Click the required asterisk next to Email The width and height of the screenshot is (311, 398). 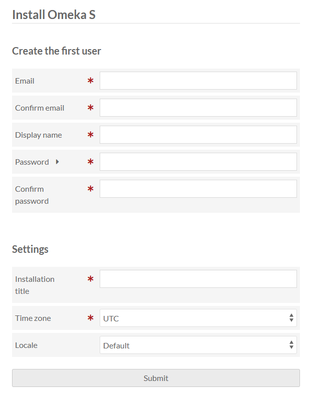click(x=90, y=81)
